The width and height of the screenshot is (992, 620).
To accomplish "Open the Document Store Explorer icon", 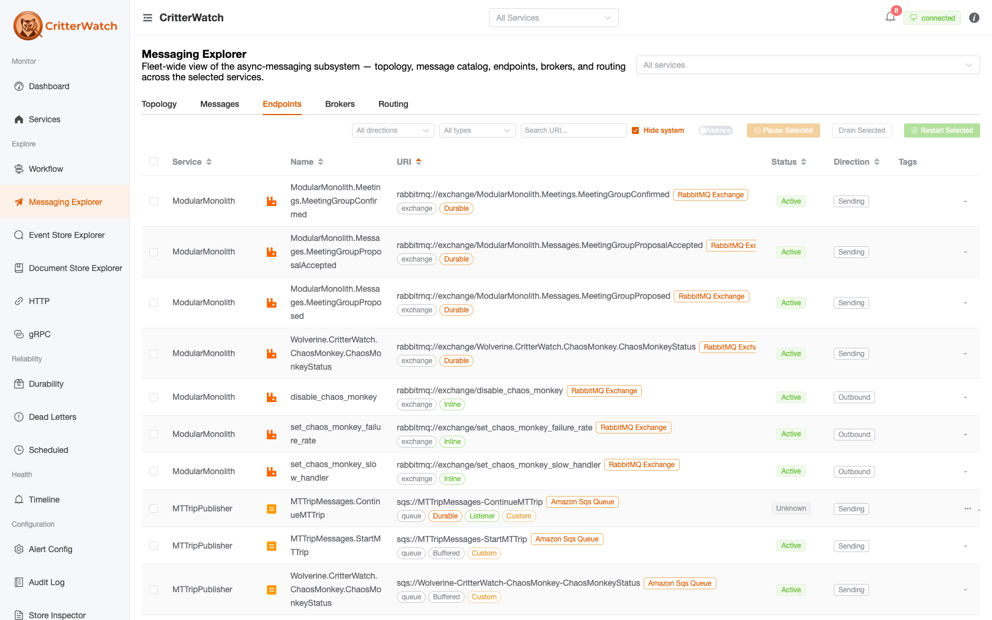I will pos(19,268).
